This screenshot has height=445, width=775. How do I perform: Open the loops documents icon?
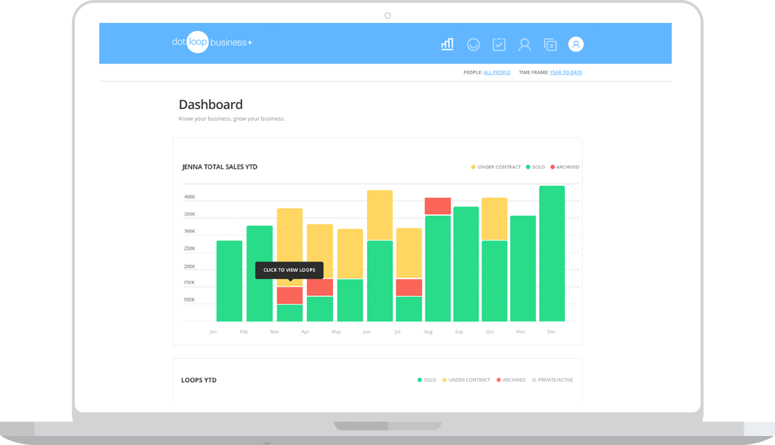[x=550, y=44]
